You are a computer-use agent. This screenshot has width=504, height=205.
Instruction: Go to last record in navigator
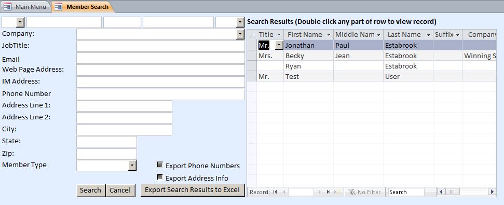[328, 192]
